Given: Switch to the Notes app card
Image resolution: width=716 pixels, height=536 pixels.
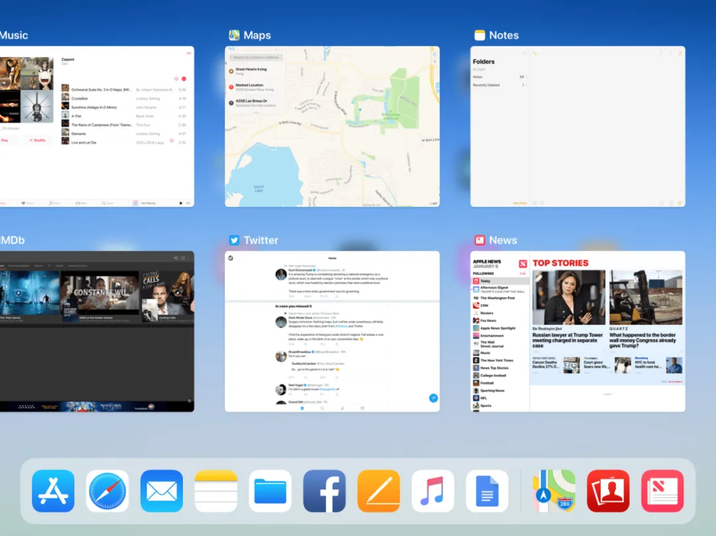Looking at the screenshot, I should [x=577, y=127].
